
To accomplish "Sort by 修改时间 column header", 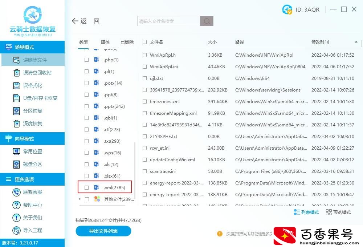I will [x=320, y=42].
